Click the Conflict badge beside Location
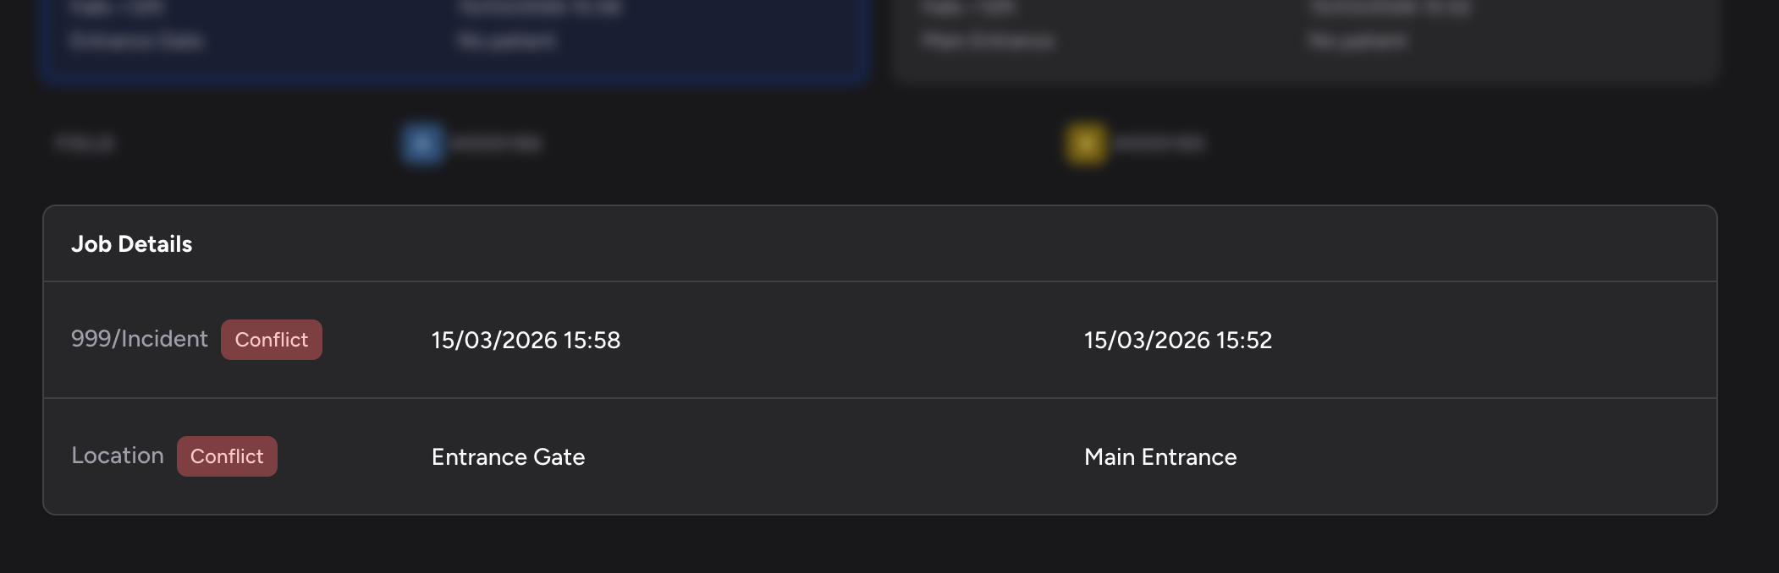The height and width of the screenshot is (573, 1779). click(x=227, y=456)
